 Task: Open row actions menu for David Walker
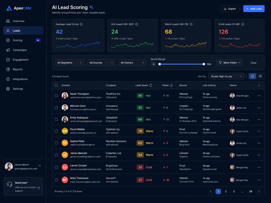259,131
